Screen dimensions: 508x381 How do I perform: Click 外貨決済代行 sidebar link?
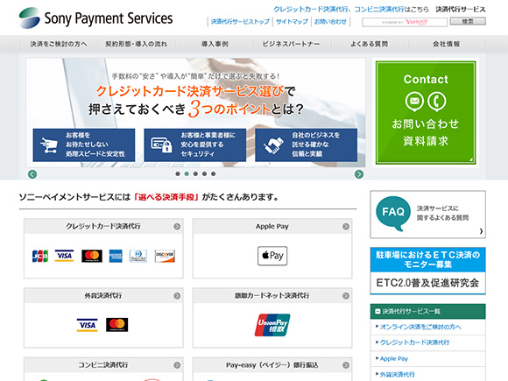click(x=397, y=374)
